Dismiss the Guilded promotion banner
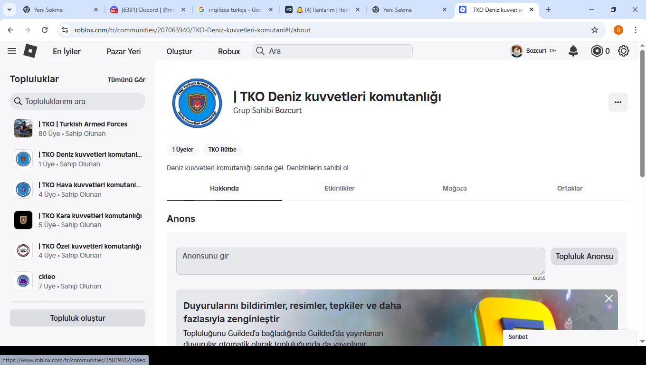 pos(608,298)
